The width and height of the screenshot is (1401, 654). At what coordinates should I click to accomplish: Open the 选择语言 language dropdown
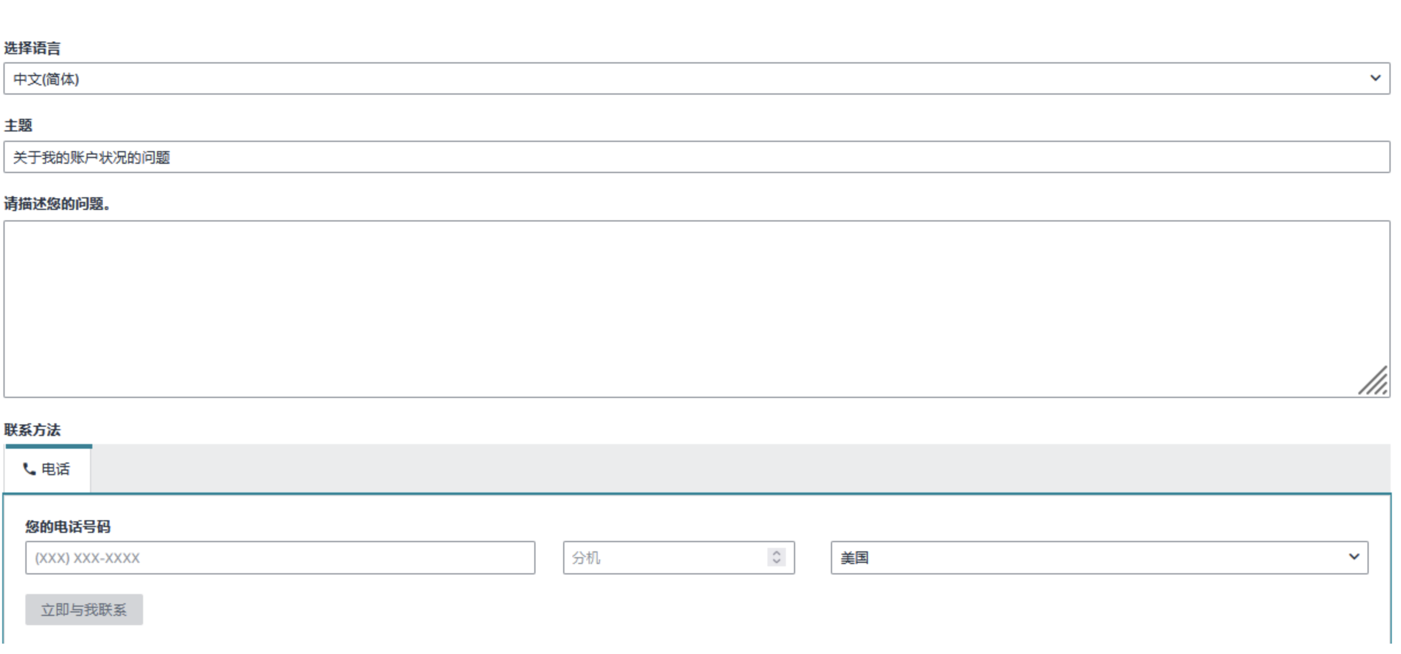pyautogui.click(x=697, y=78)
